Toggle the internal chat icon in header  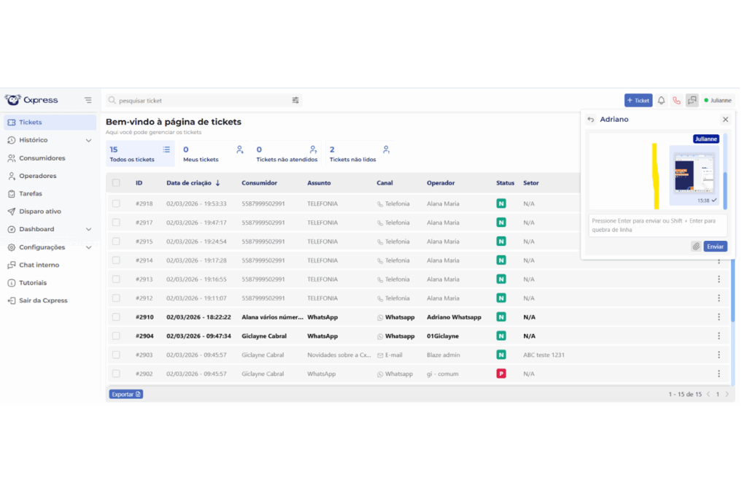point(692,101)
